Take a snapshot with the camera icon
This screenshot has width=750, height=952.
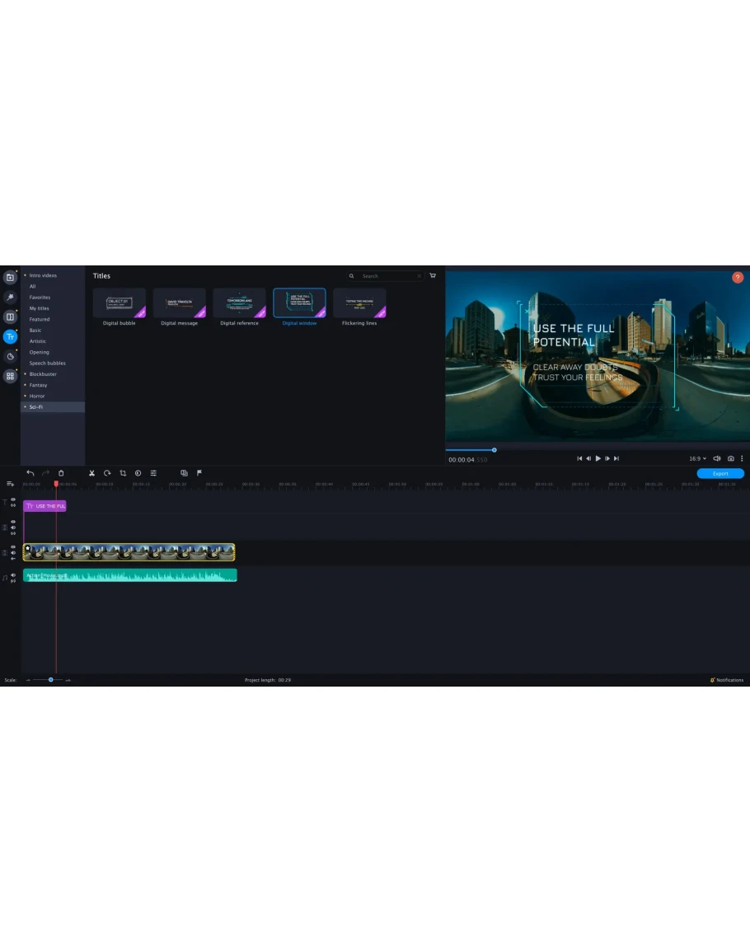tap(730, 458)
